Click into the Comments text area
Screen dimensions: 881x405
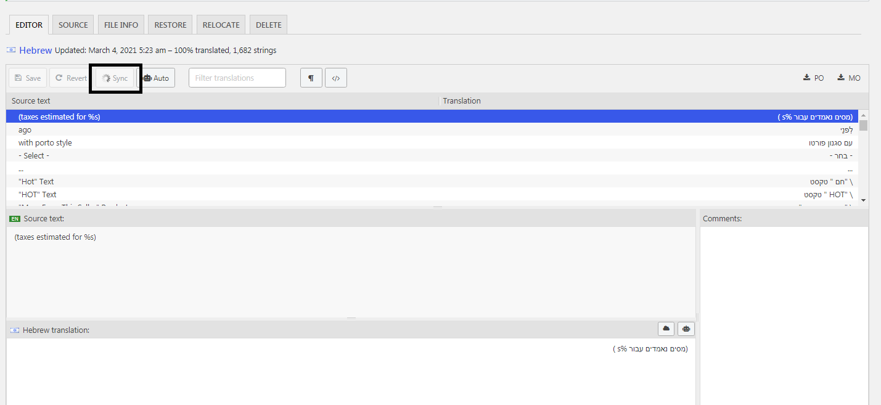pyautogui.click(x=784, y=314)
